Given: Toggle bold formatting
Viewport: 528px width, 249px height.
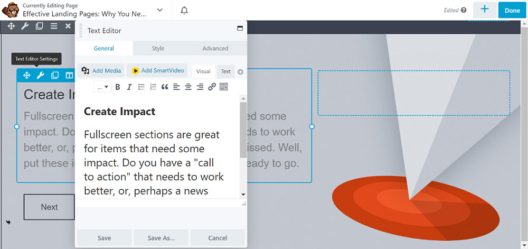Looking at the screenshot, I should point(118,87).
